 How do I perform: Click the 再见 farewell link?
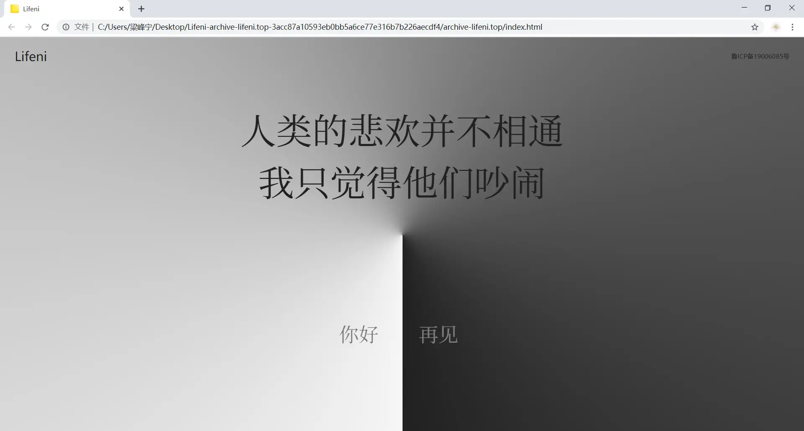point(438,335)
